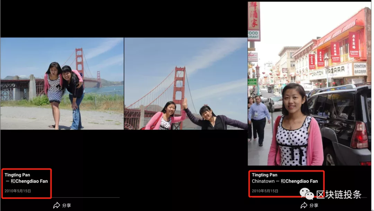The height and width of the screenshot is (211, 374).
Task: Click right caption date 2010年5月15日
Action: coord(265,191)
